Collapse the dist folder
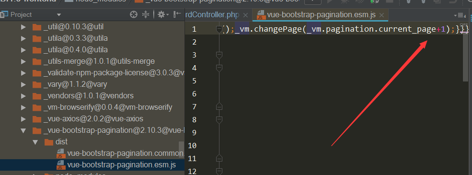The image size is (472, 175). pyautogui.click(x=35, y=142)
